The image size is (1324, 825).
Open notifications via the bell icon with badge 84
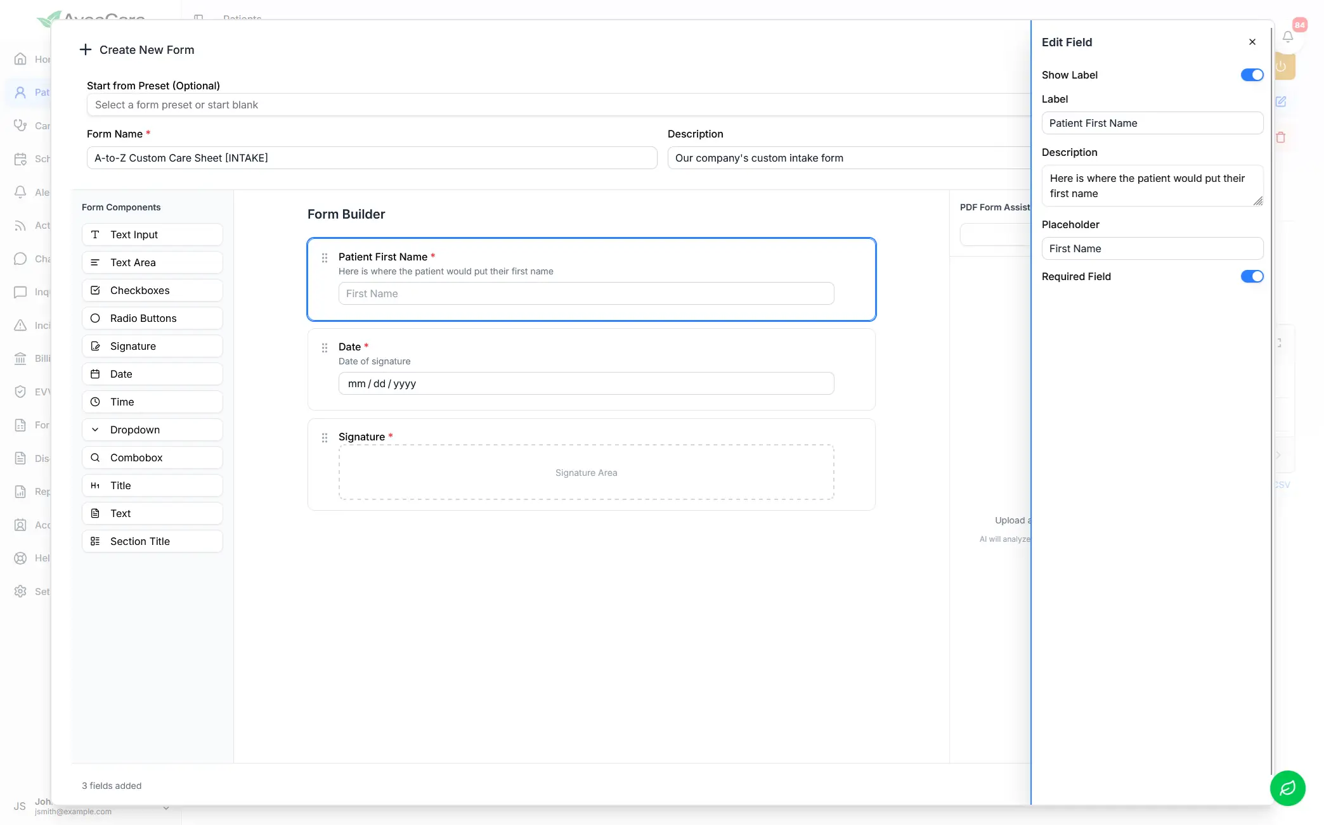coord(1288,36)
